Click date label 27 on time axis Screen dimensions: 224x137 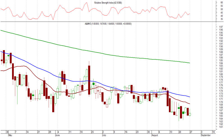191,132
